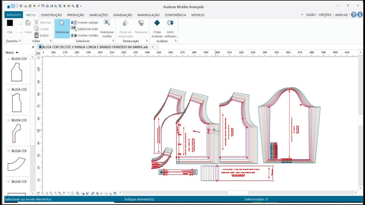Expand the Selecionar group dialog launcher
365x205 pixels.
(x=113, y=41)
